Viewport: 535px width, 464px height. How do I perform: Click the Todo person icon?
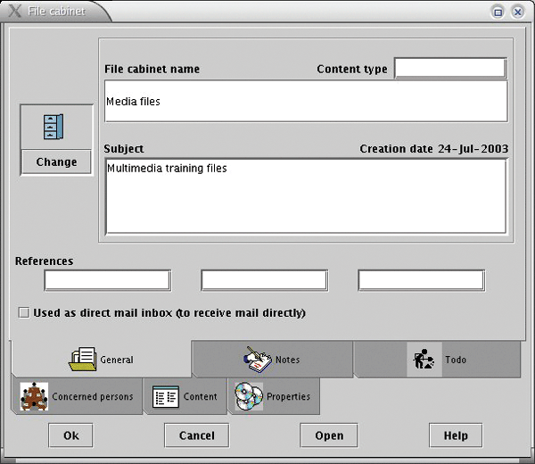coord(424,359)
